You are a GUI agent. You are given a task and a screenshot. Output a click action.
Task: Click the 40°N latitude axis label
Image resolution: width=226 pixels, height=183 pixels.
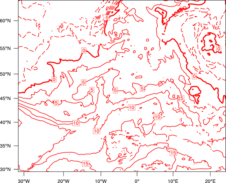[5, 122]
